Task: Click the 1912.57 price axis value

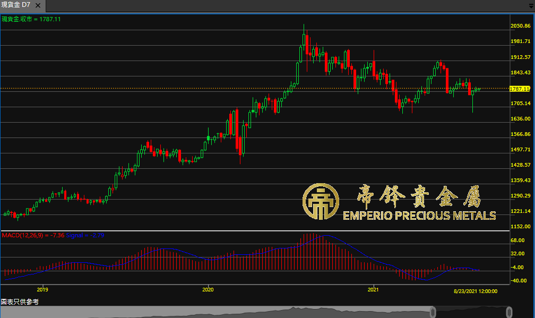Action: (520, 57)
